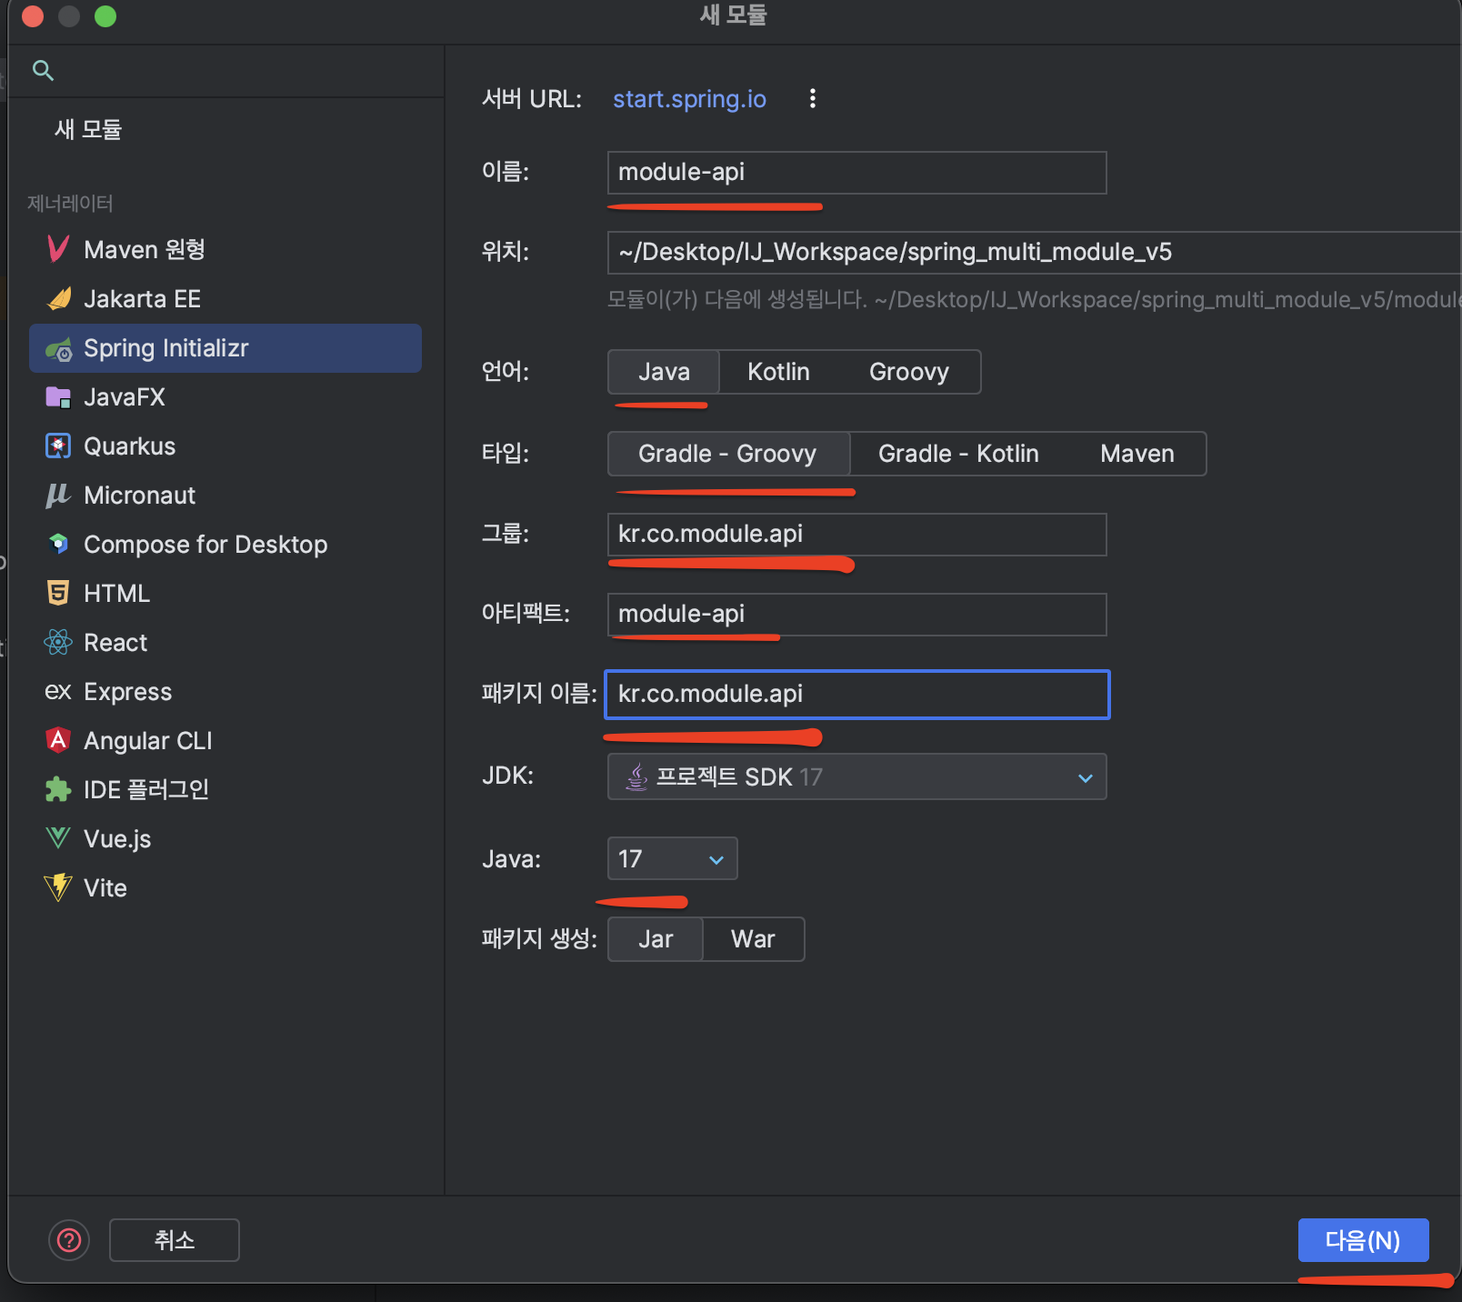
Task: Select the Micronaut mu icon
Action: [x=58, y=496]
